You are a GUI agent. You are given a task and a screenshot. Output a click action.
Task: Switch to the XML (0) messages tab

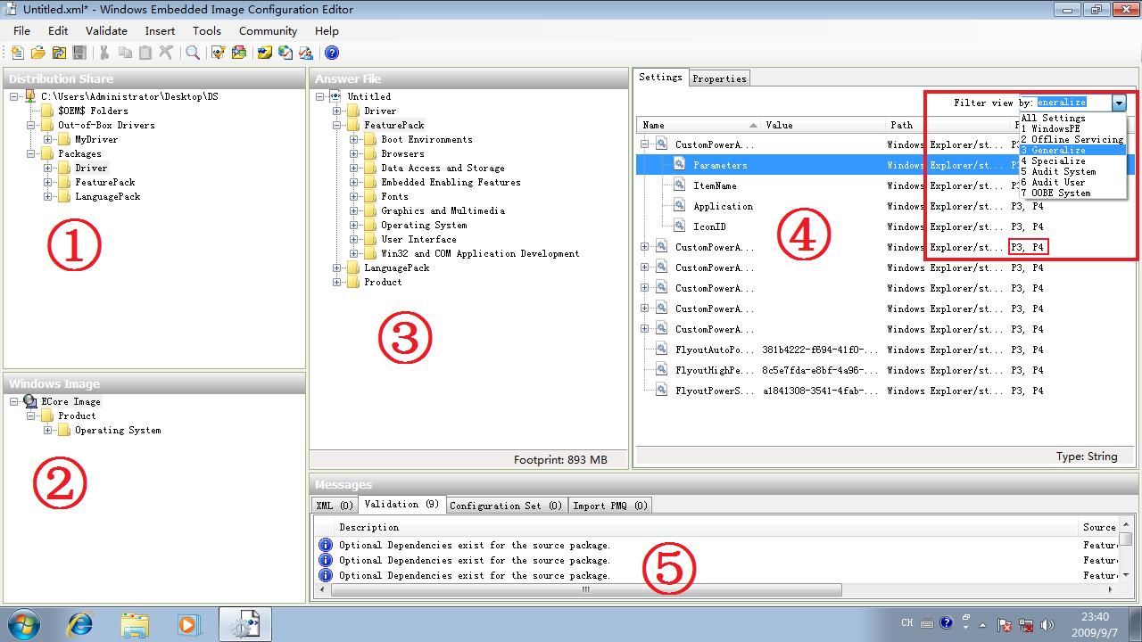pos(335,506)
